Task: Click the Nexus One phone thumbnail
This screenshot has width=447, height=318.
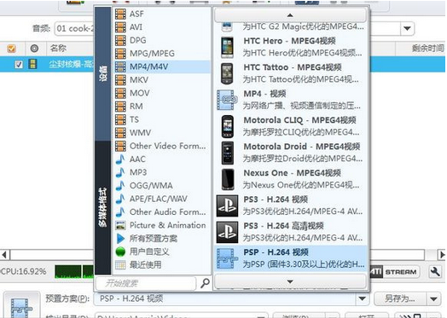Action: [x=228, y=179]
